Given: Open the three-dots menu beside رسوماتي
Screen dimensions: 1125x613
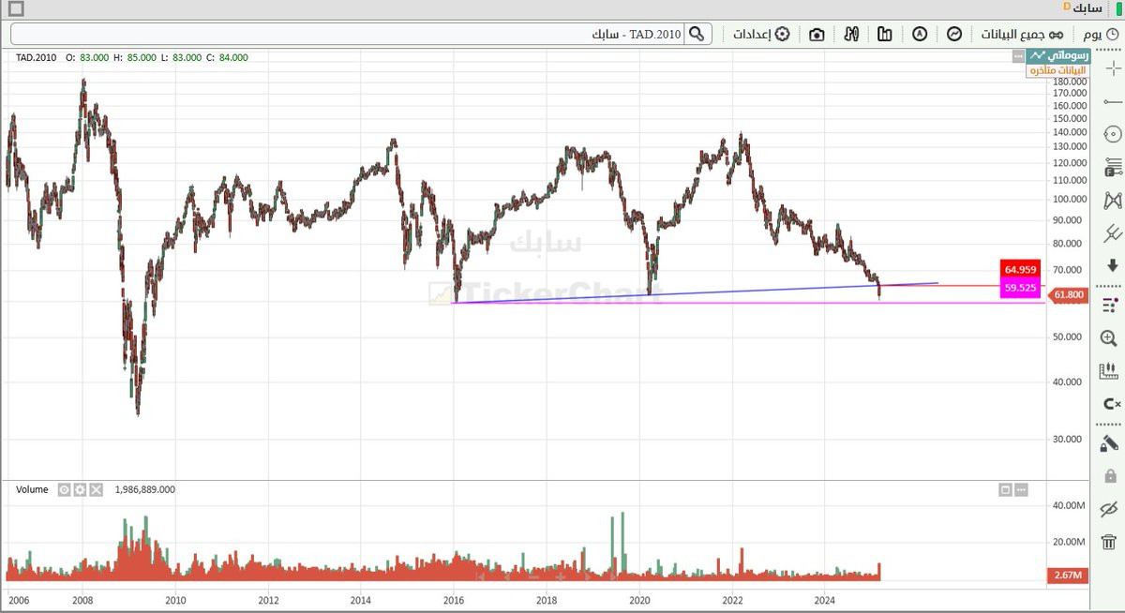Looking at the screenshot, I should (x=1019, y=57).
